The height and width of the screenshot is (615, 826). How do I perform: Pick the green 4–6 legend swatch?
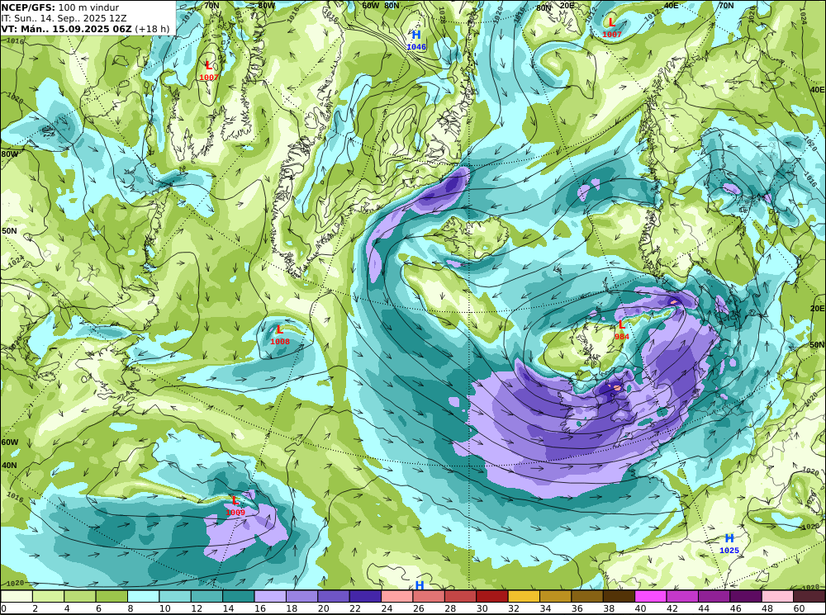pos(80,596)
